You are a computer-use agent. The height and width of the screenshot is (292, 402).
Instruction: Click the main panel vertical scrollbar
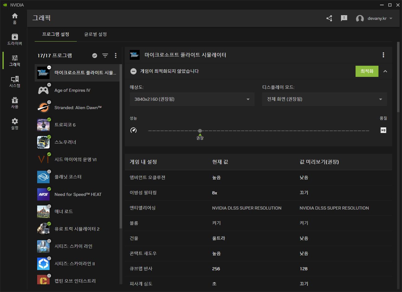(398, 77)
